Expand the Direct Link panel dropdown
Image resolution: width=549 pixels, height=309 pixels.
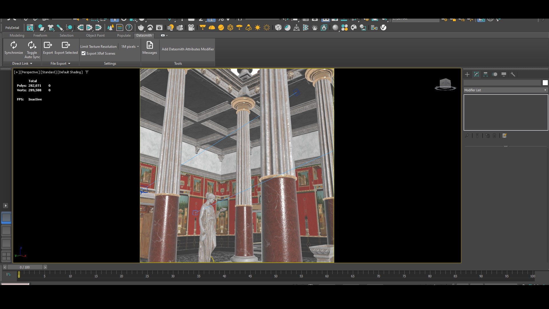[22, 64]
